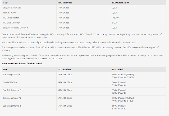Select the Transcend SSD370 entry
This screenshot has width=169, height=116.
(x=12, y=98)
